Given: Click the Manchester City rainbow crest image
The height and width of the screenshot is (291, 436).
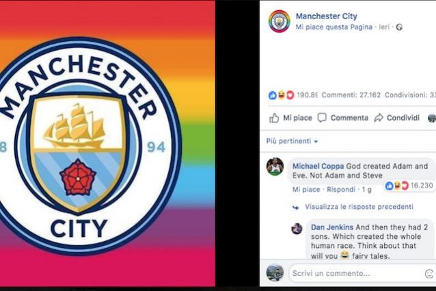Looking at the screenshot, I should point(107,143).
